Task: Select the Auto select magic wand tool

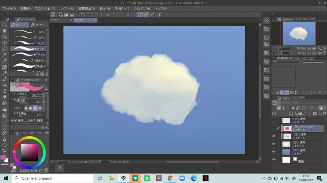Action: tap(4, 55)
